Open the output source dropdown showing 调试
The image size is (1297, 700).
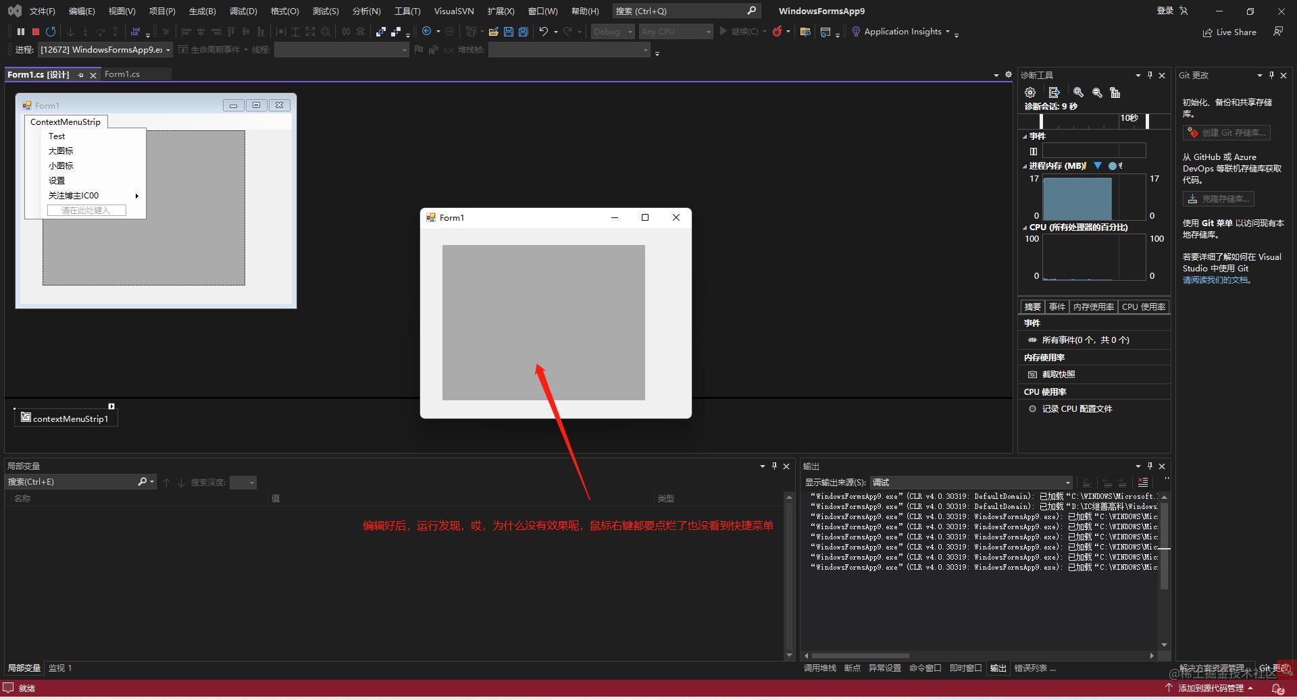[x=971, y=483]
